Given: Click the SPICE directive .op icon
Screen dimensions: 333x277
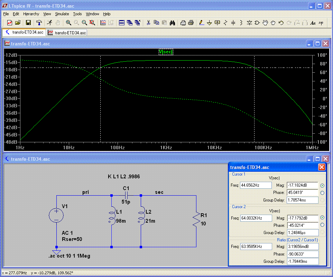Looking at the screenshot, I should (x=321, y=23).
